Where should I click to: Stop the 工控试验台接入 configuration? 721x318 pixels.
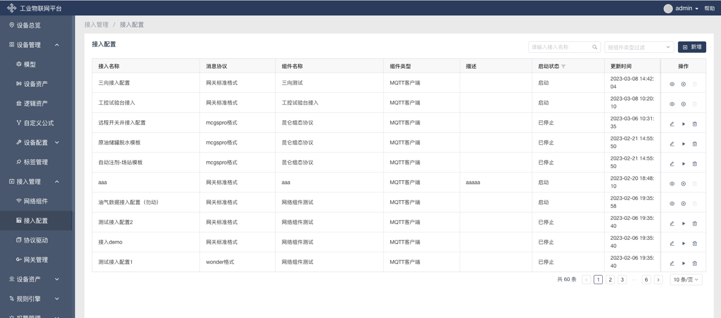click(x=684, y=104)
